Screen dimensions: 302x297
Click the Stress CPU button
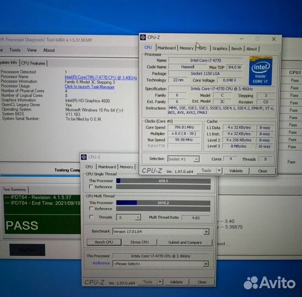pos(139,242)
